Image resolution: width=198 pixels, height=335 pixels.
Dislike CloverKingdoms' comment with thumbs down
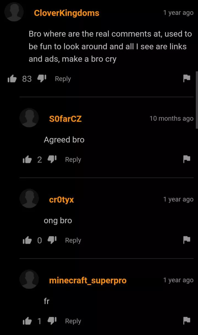(x=42, y=79)
